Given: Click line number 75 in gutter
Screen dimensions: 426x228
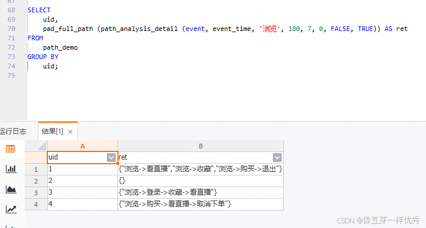Looking at the screenshot, I should click(x=12, y=75).
